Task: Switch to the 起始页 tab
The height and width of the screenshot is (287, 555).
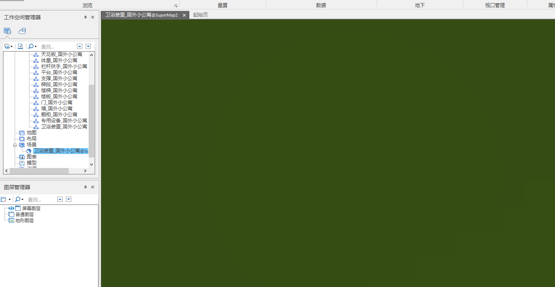Action: [x=200, y=15]
